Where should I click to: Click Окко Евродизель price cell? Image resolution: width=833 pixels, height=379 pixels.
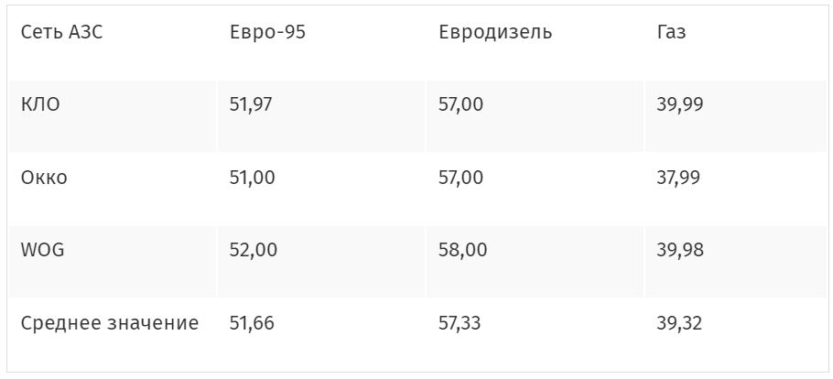(461, 178)
